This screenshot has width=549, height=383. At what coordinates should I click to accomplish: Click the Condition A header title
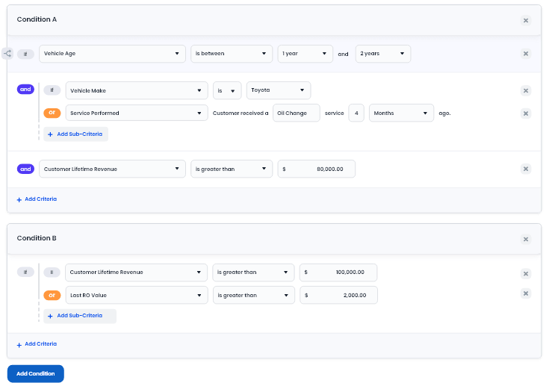coord(37,19)
